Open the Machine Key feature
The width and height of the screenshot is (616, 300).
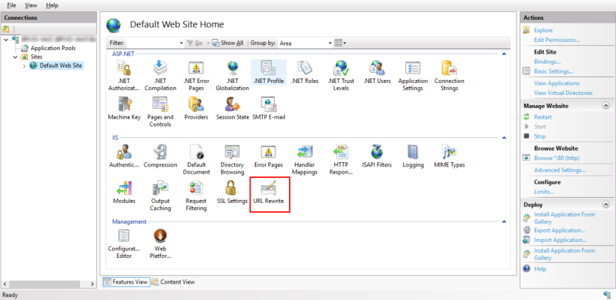[124, 109]
